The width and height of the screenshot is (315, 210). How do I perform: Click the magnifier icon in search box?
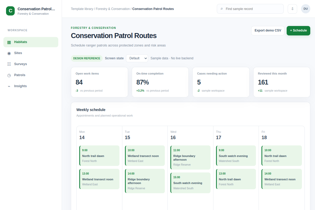pos(222,9)
